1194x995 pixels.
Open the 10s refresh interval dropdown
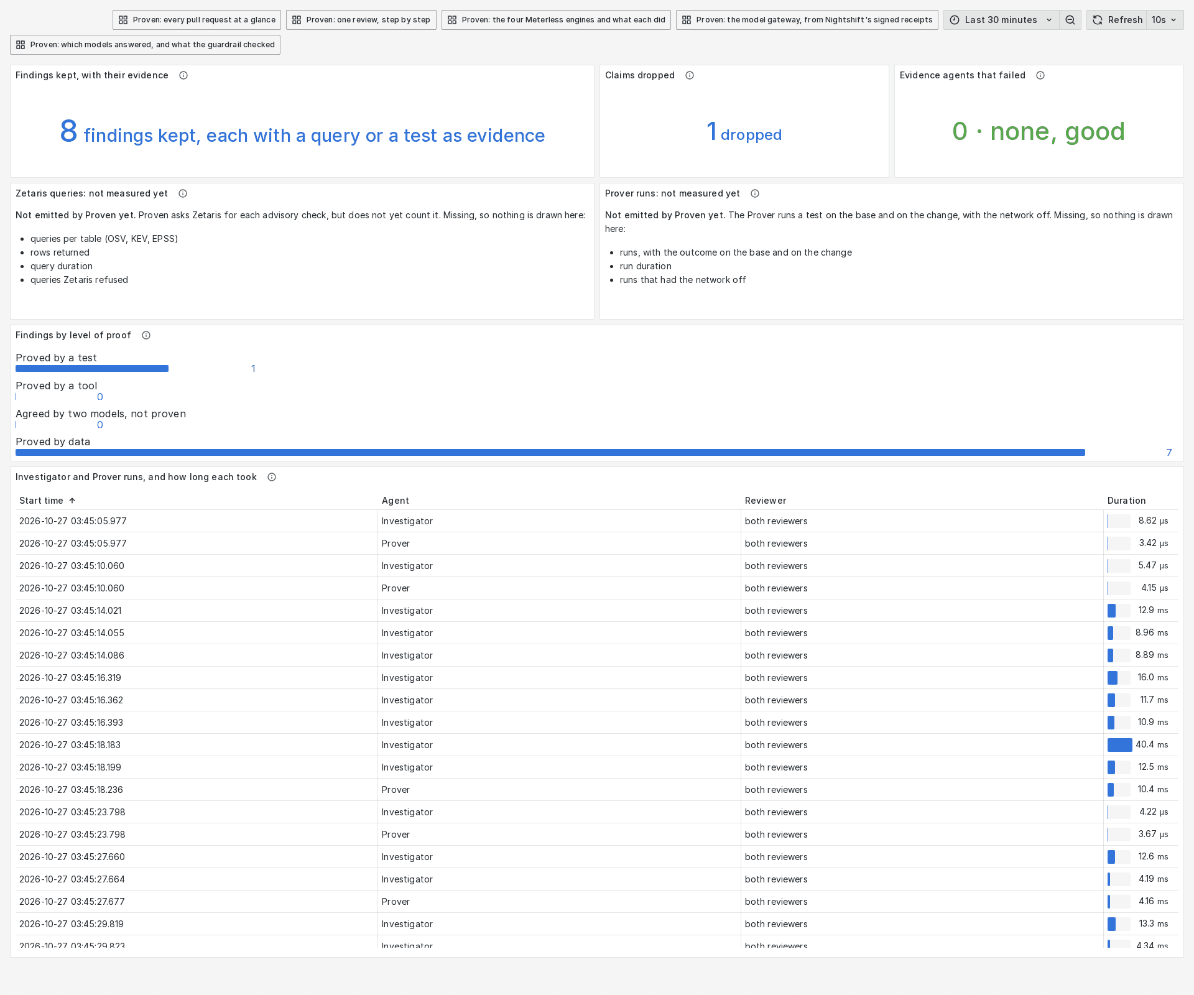point(1165,20)
